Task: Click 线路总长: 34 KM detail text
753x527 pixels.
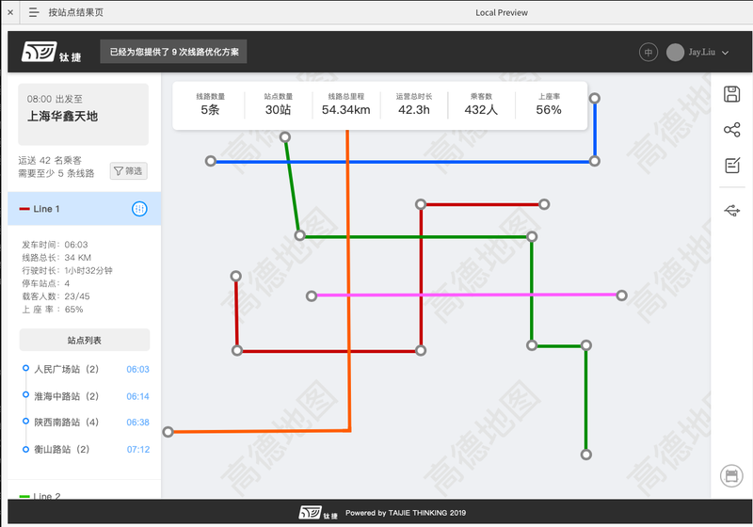Action: point(56,257)
